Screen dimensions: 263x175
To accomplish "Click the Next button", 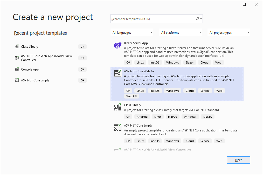I will click(x=238, y=160).
